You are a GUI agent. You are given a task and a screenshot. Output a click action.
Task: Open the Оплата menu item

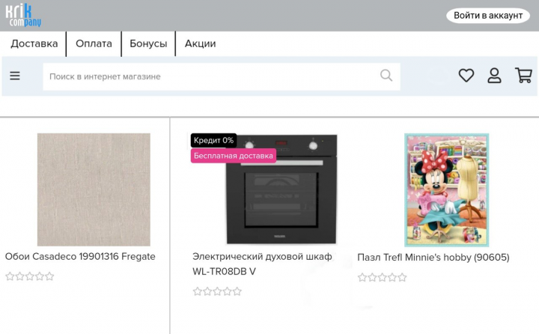tap(94, 43)
